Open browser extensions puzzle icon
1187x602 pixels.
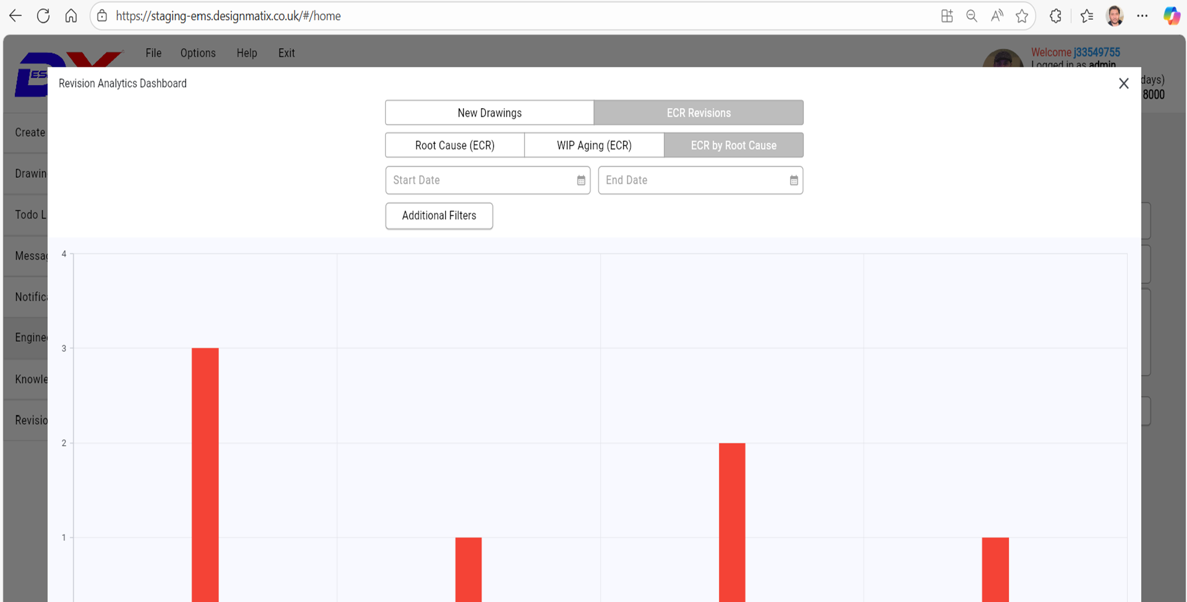click(x=1055, y=16)
